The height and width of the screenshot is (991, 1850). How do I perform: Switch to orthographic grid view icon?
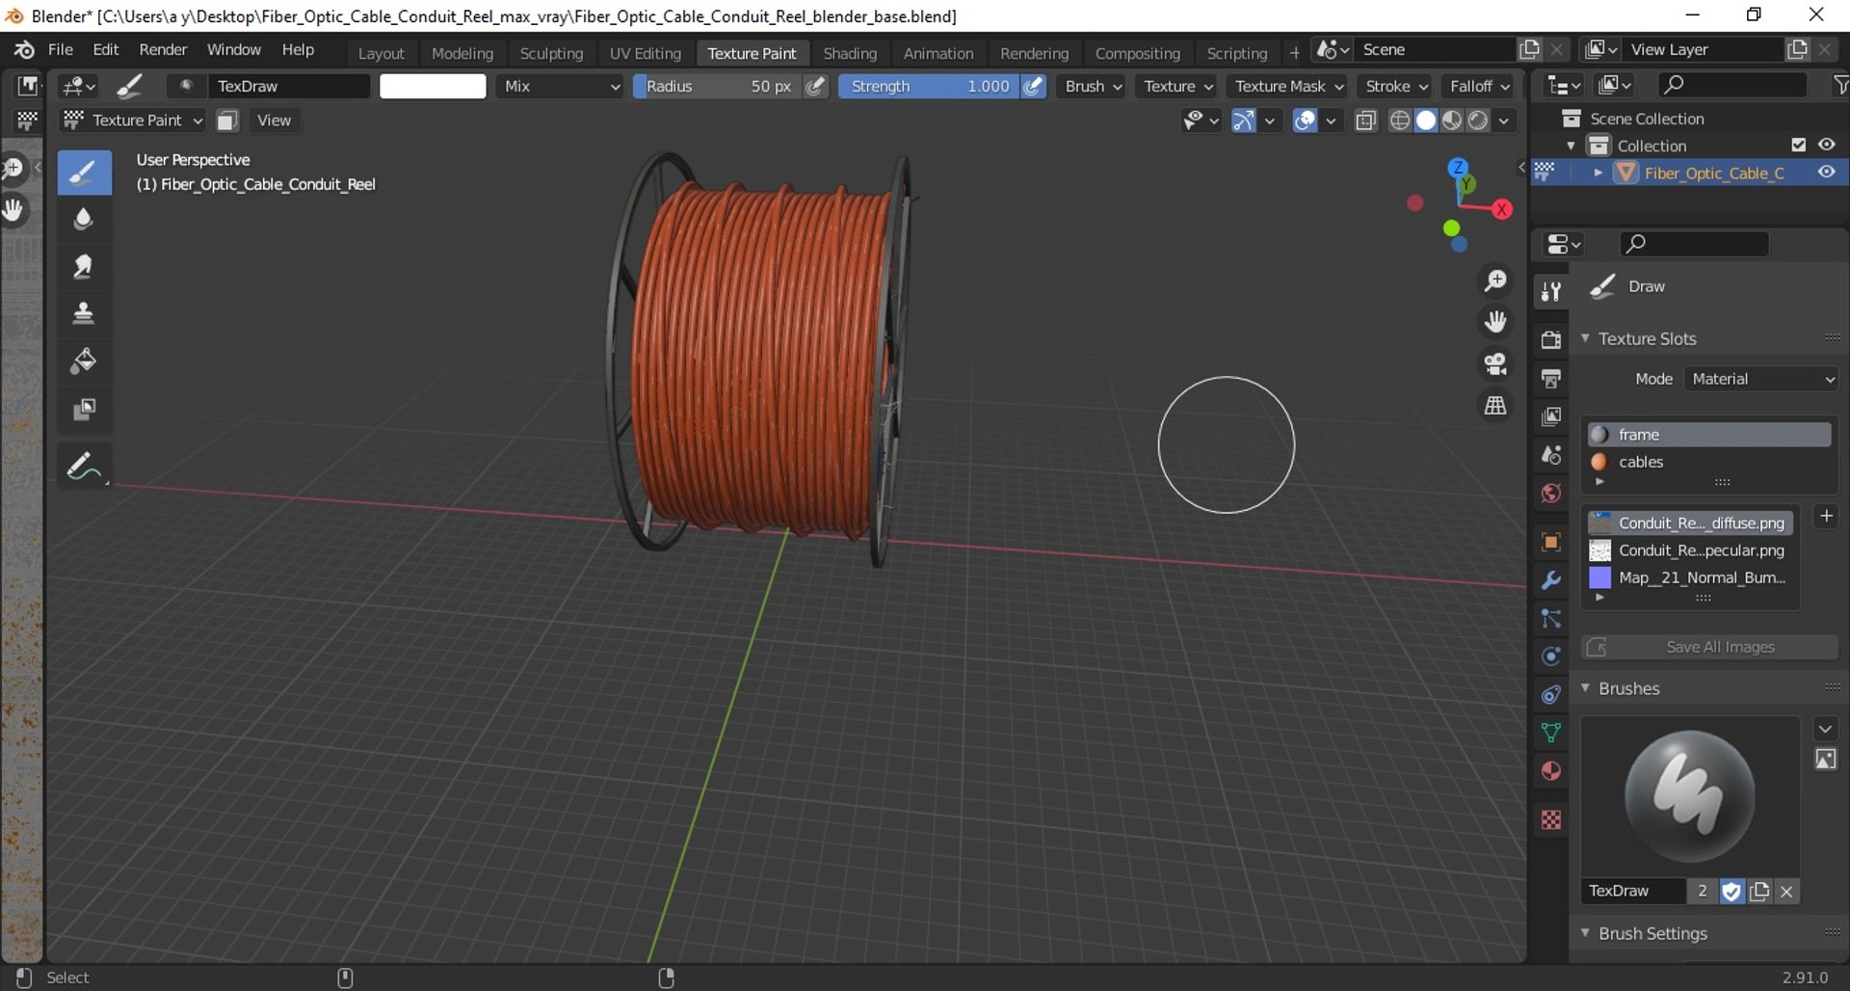tap(1495, 406)
